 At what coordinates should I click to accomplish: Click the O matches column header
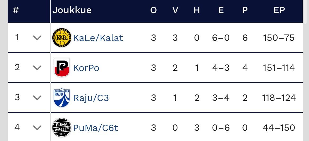pyautogui.click(x=153, y=10)
